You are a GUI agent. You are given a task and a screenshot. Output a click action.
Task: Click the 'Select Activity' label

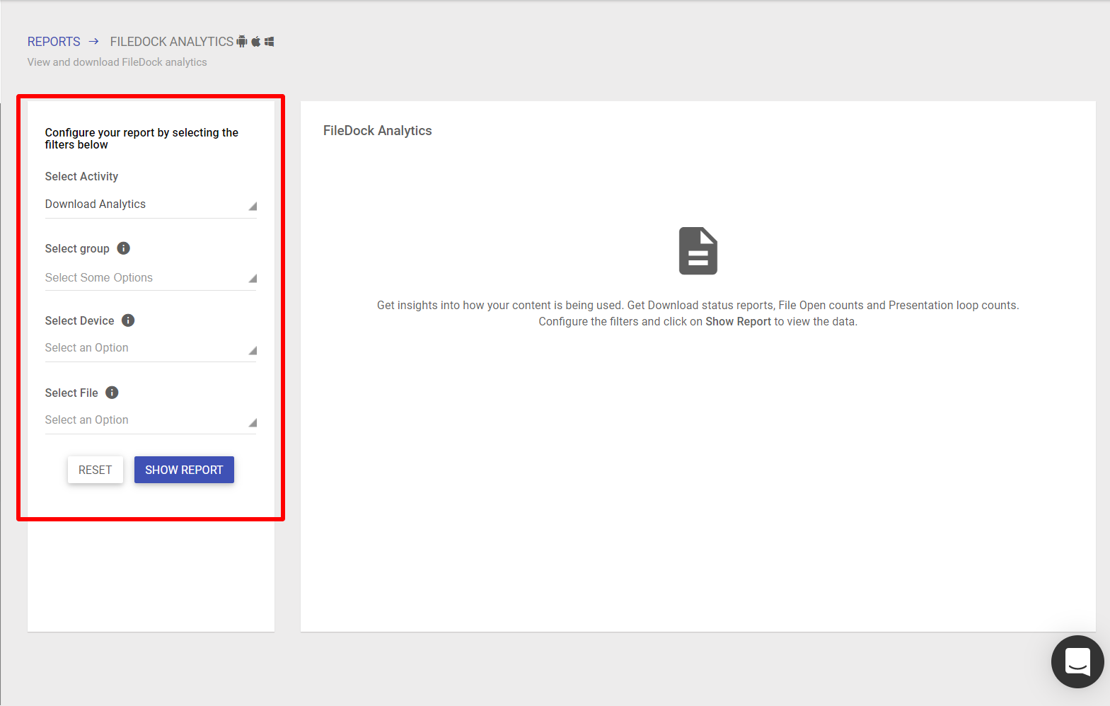[x=81, y=177]
